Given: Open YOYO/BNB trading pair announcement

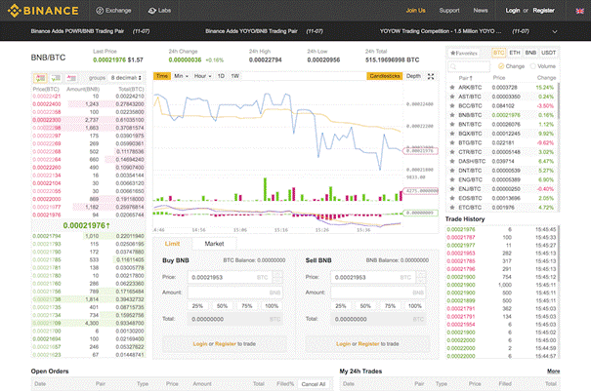Looking at the screenshot, I should click(251, 31).
